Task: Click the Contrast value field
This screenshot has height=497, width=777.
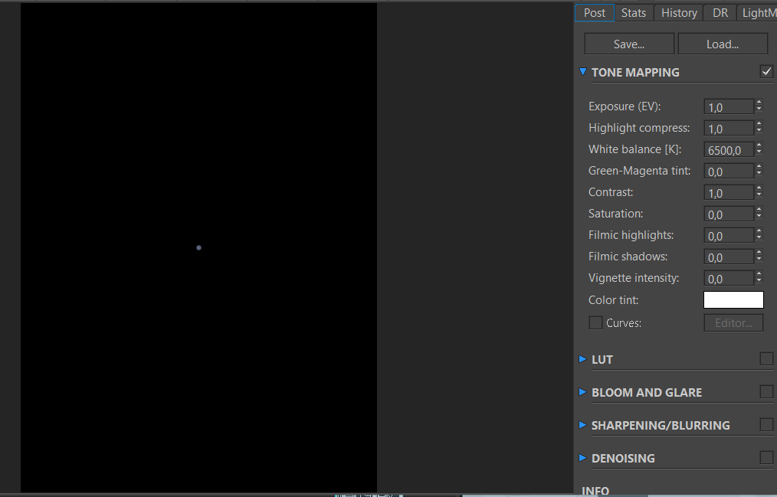Action: coord(729,192)
